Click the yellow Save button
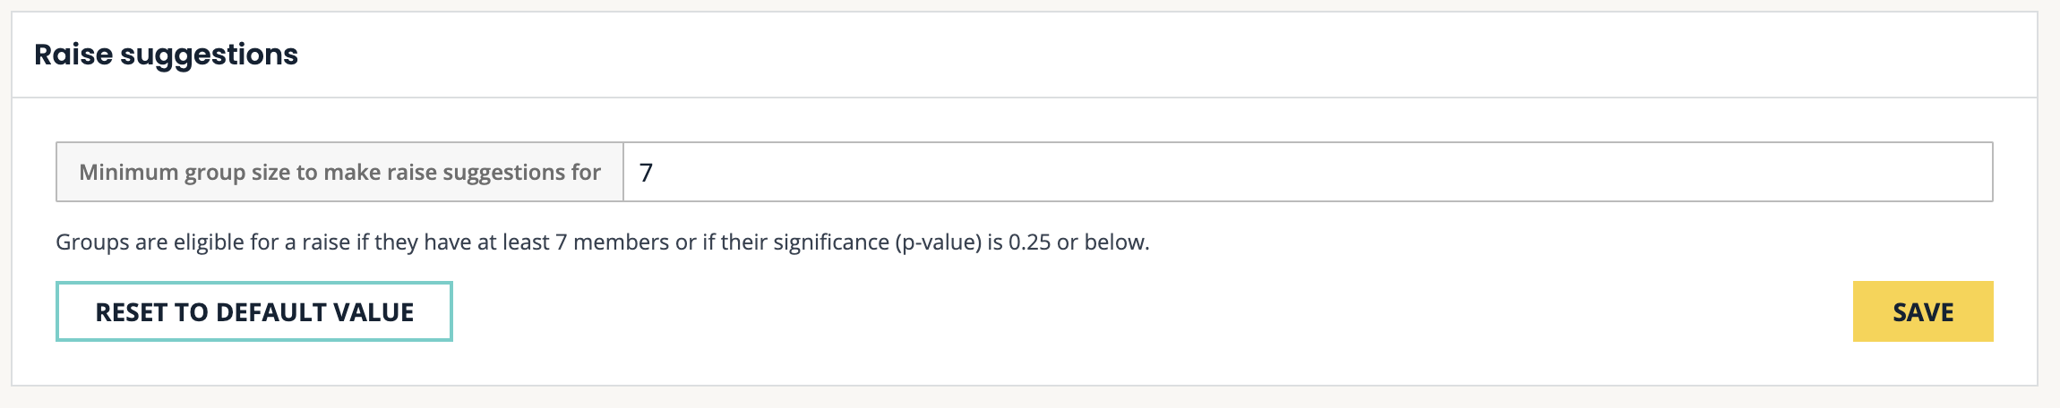The height and width of the screenshot is (408, 2060). click(x=1922, y=311)
